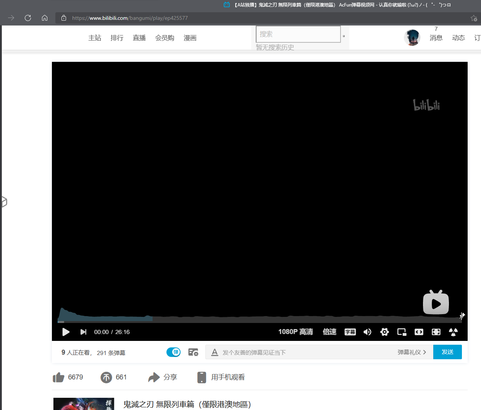Click the 6679 like count

pyautogui.click(x=76, y=377)
